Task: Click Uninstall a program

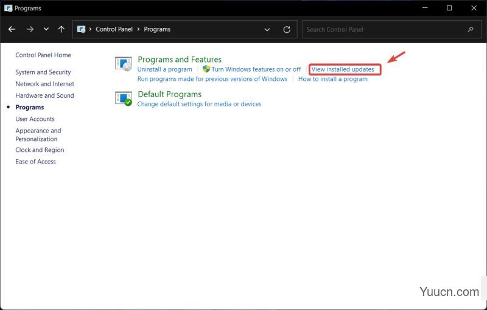Action: (x=164, y=69)
